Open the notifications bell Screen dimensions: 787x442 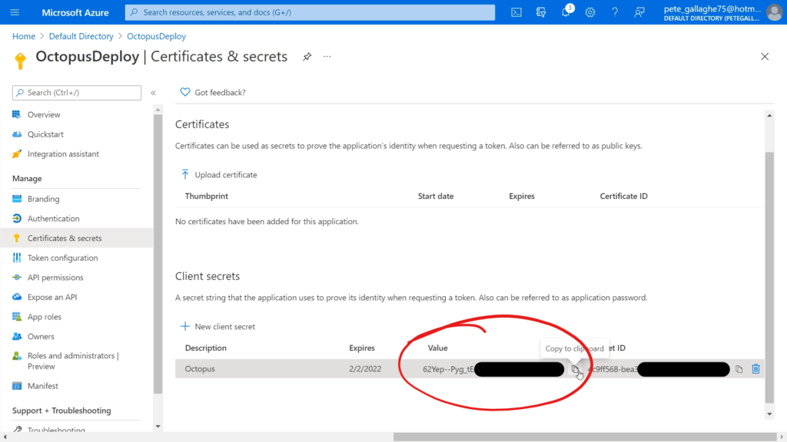pyautogui.click(x=566, y=12)
